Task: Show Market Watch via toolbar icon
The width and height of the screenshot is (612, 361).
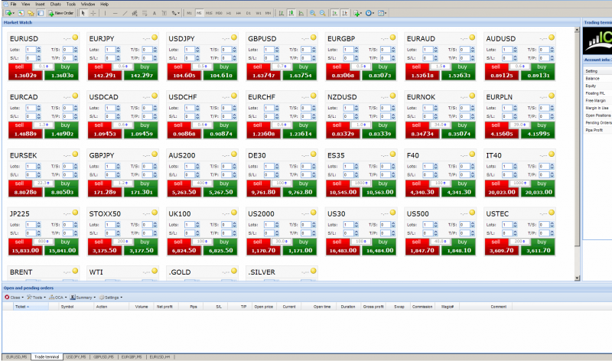Action: coord(21,13)
